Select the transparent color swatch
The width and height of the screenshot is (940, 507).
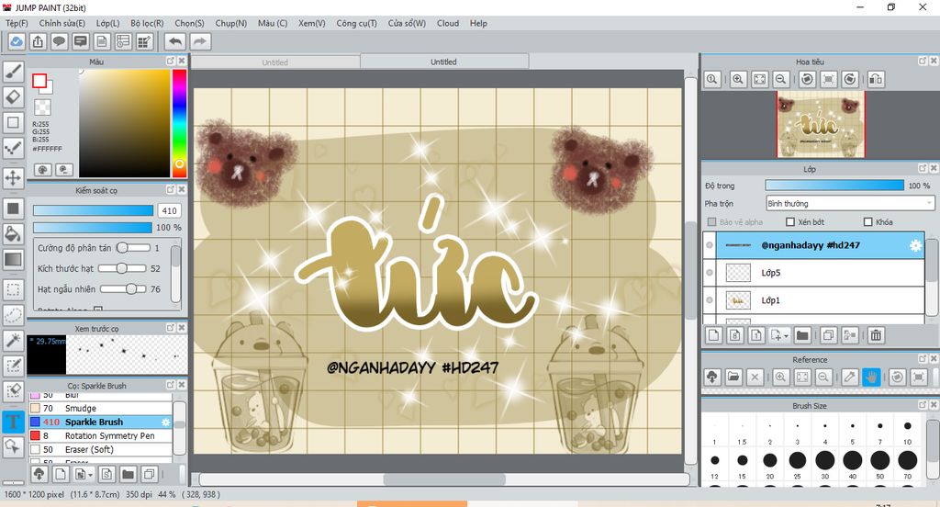[x=42, y=107]
